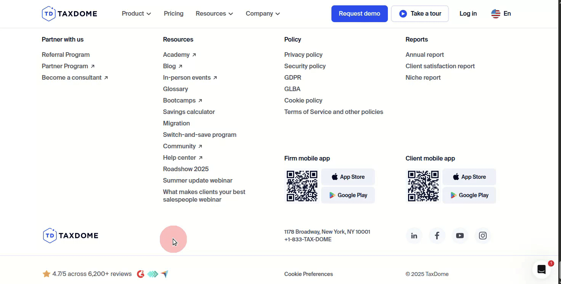Open the Privacy policy link

point(303,55)
